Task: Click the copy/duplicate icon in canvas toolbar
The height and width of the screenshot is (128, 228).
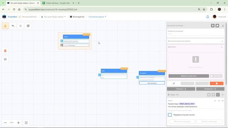Action: pyautogui.click(x=28, y=26)
